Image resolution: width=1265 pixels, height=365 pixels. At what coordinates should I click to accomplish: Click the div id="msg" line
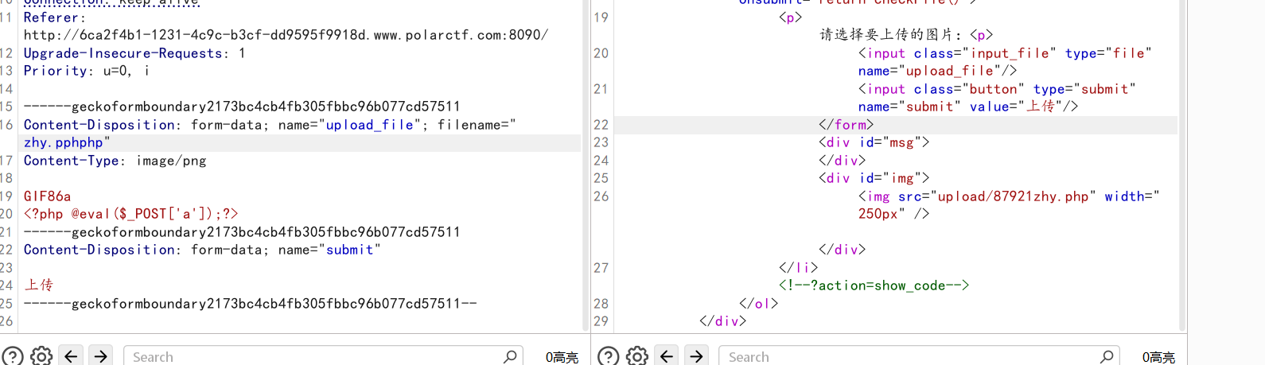(874, 142)
